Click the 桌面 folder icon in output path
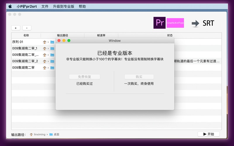234x146 pixels. pyautogui.click(x=51, y=135)
